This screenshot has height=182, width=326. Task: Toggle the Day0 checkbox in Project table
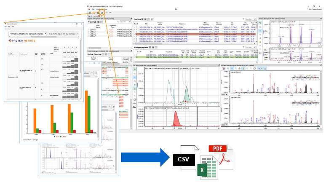click(91, 30)
